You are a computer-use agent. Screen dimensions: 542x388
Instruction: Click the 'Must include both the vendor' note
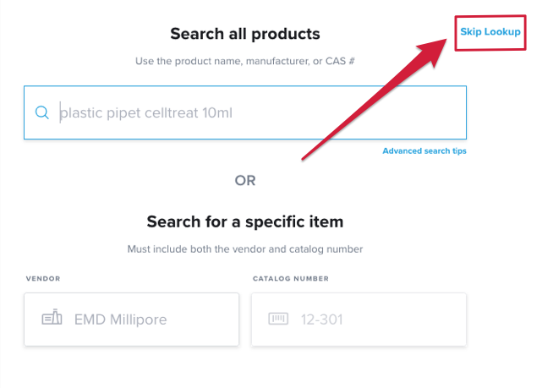pyautogui.click(x=245, y=249)
